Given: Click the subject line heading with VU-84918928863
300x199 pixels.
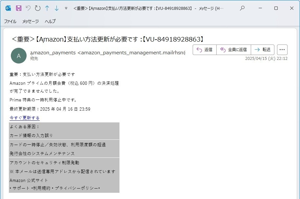Looking at the screenshot, I should pos(108,39).
